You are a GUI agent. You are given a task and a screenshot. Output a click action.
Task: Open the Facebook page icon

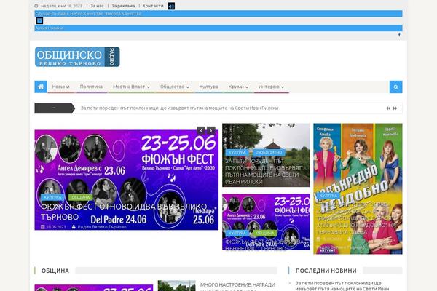(x=399, y=35)
